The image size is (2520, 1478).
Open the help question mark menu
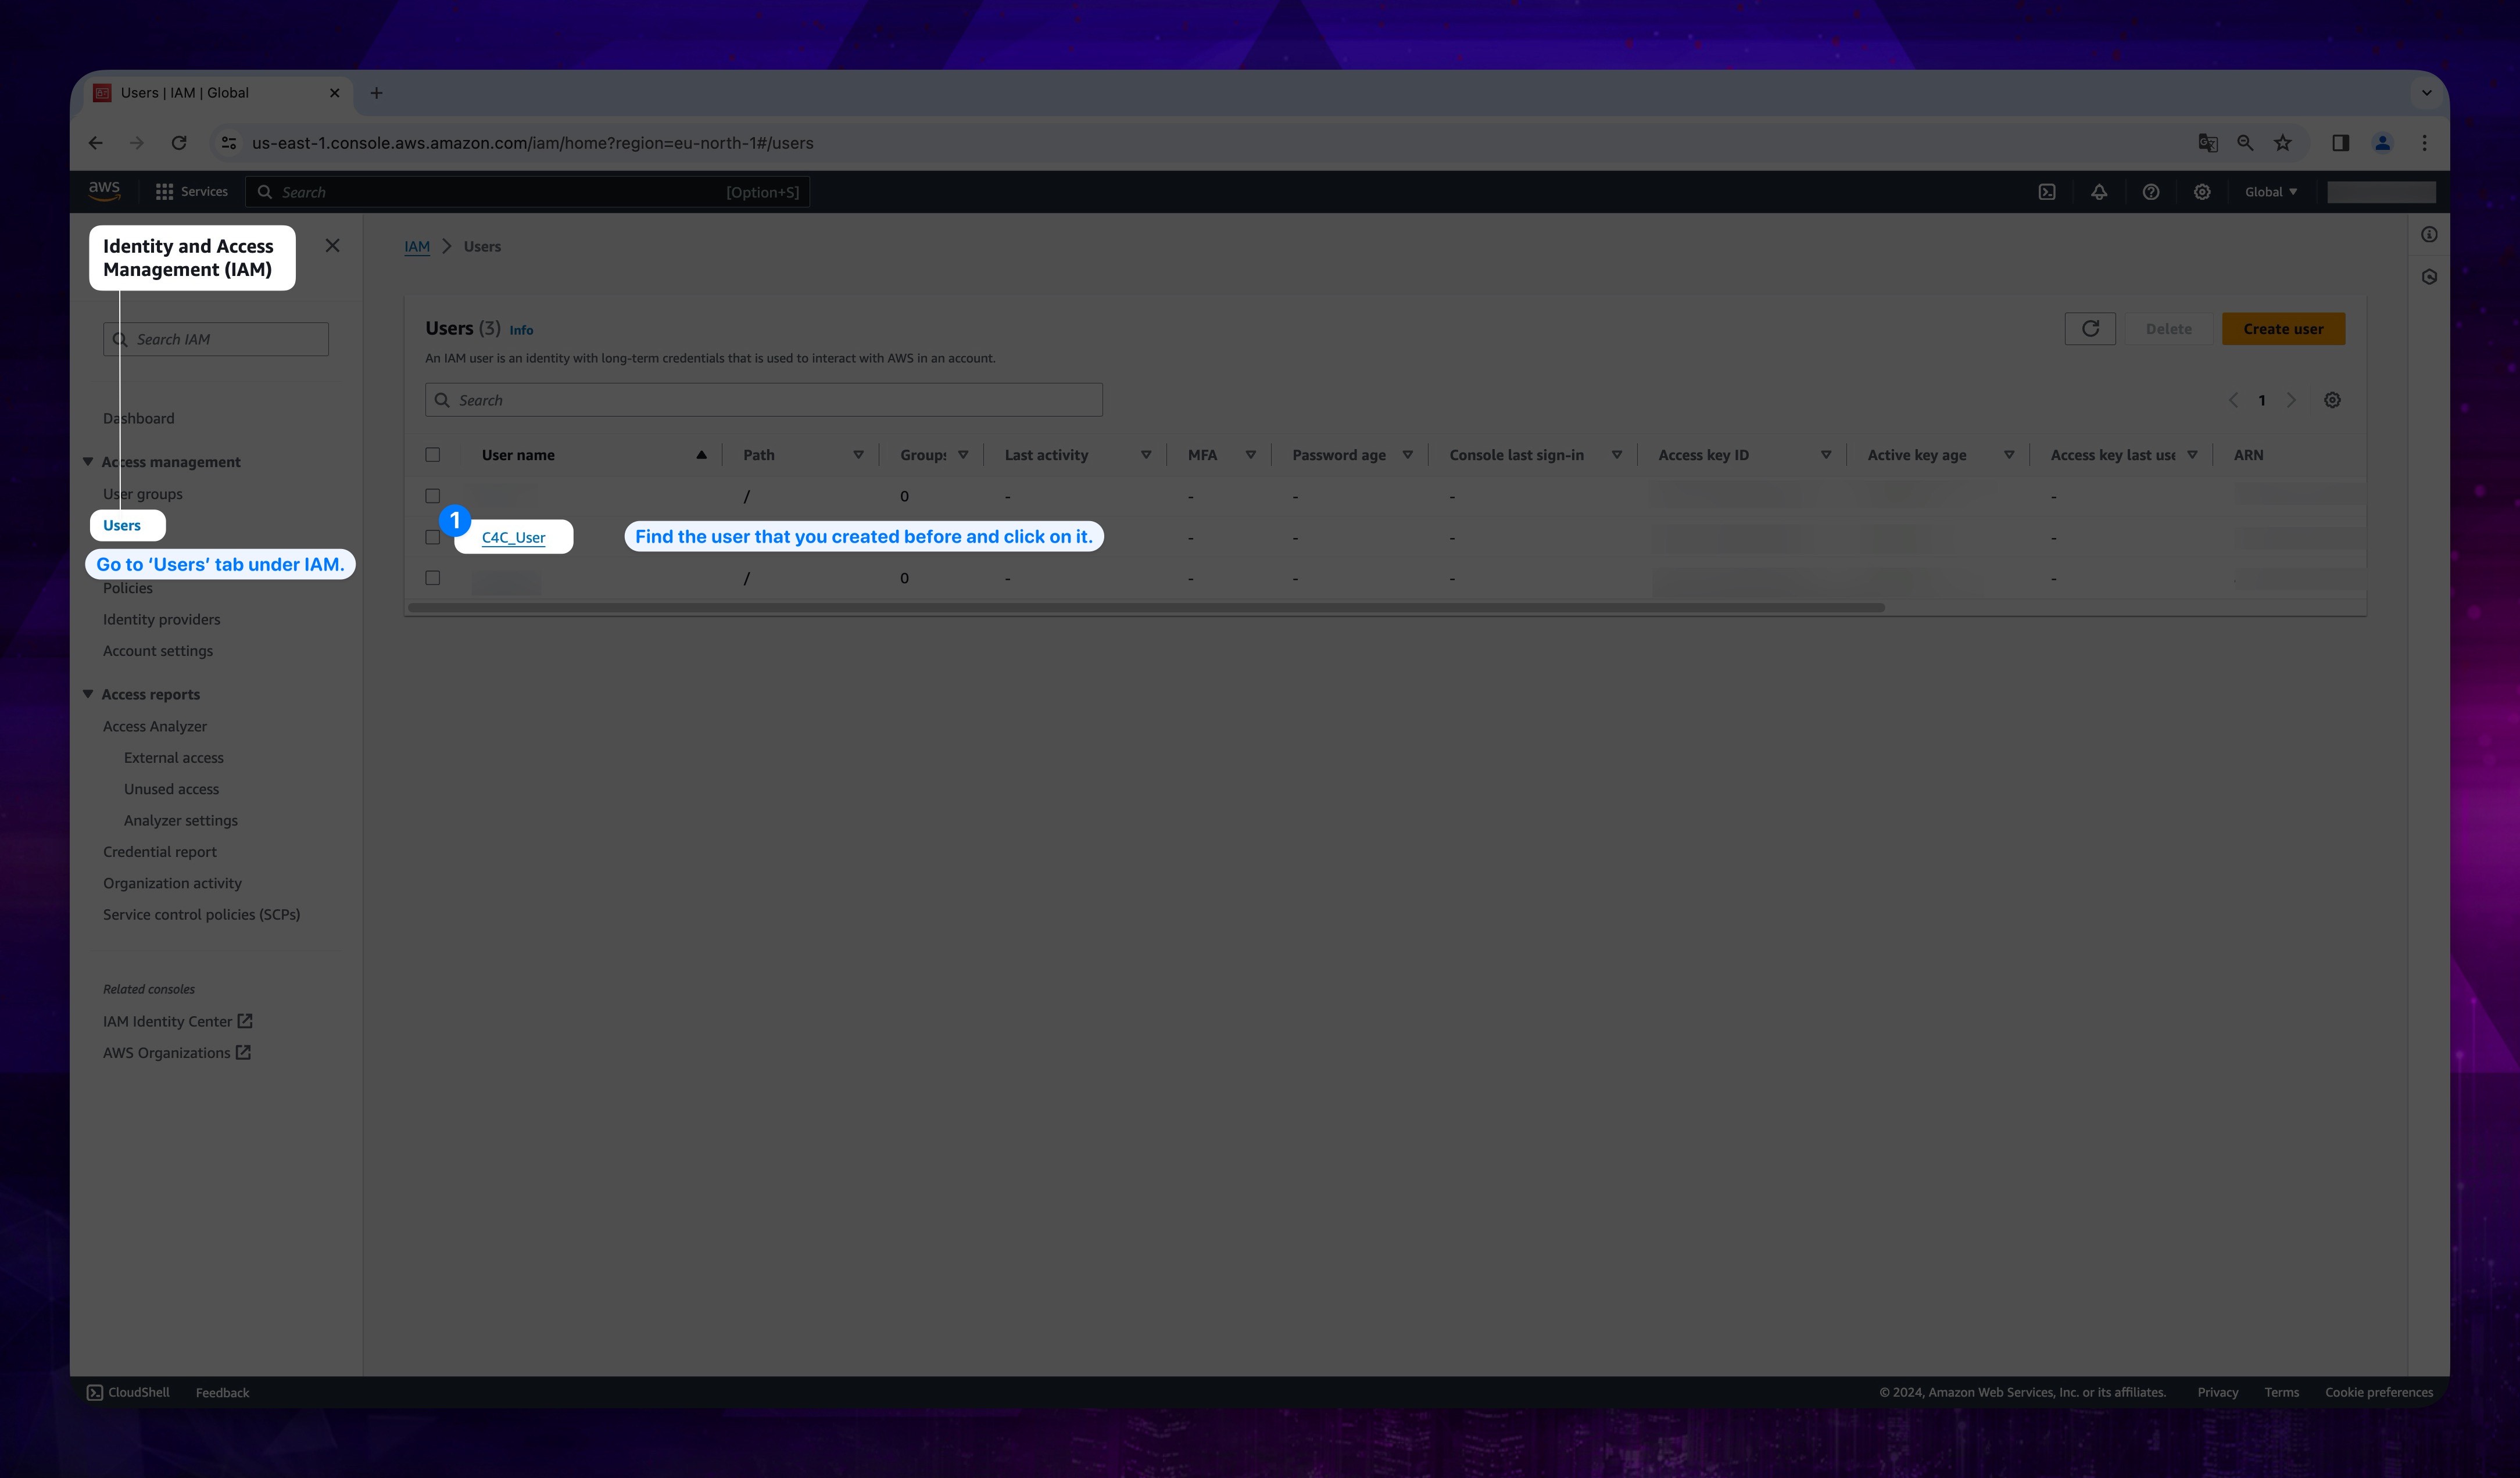(2151, 192)
